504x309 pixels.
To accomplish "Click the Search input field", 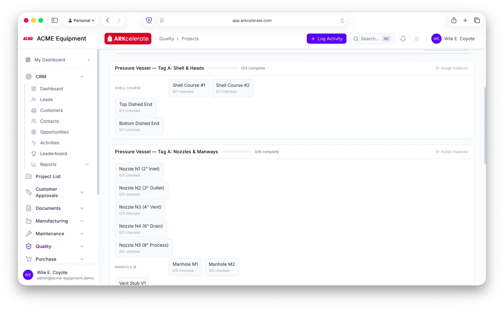I will (372, 39).
